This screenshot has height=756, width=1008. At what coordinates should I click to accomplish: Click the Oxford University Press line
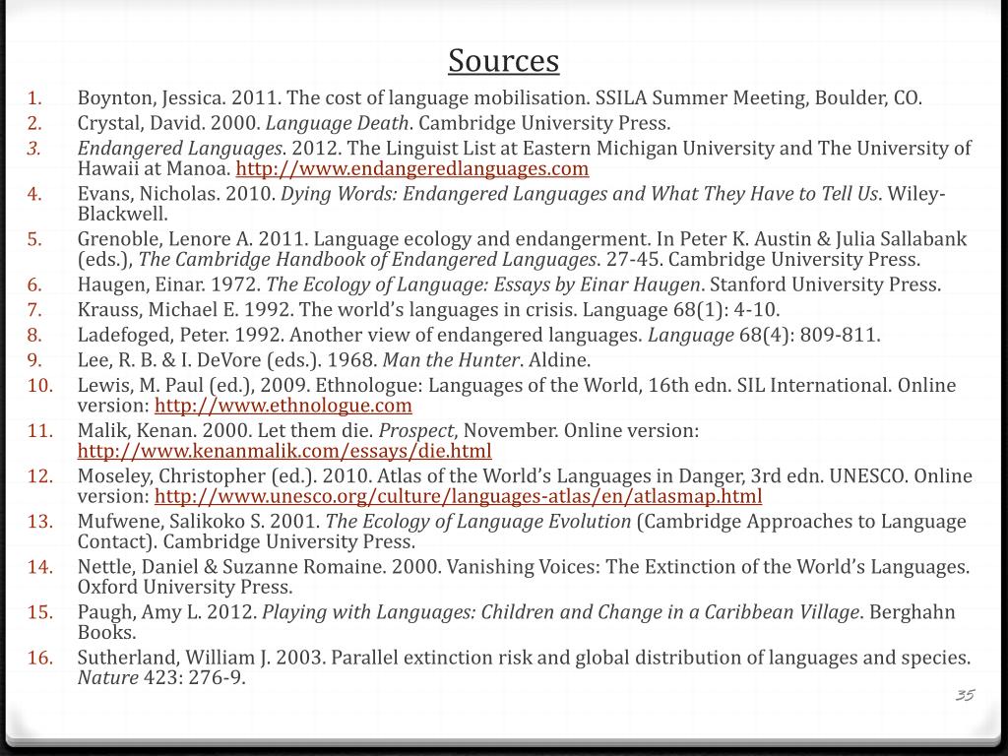point(185,587)
